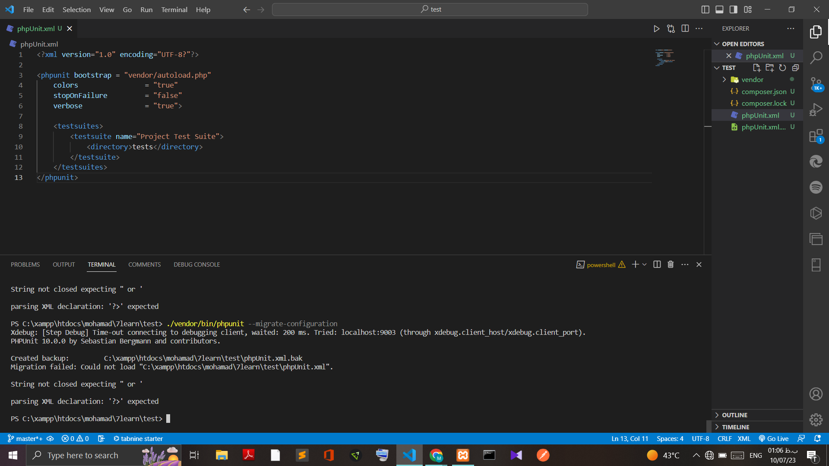Open the Edge browser tools icon
Viewport: 829px width, 466px height.
(816, 161)
